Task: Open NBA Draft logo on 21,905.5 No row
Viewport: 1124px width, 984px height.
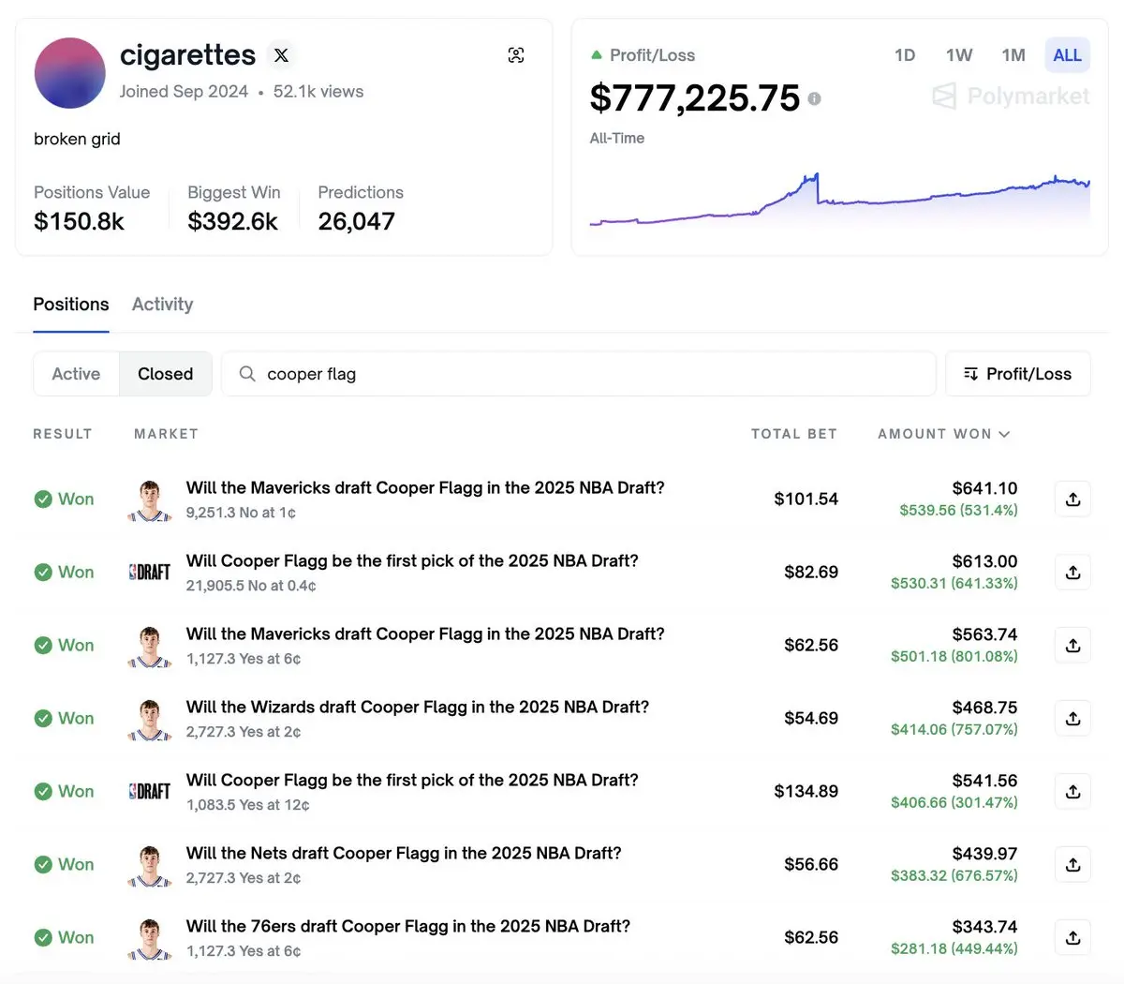Action: click(x=150, y=573)
